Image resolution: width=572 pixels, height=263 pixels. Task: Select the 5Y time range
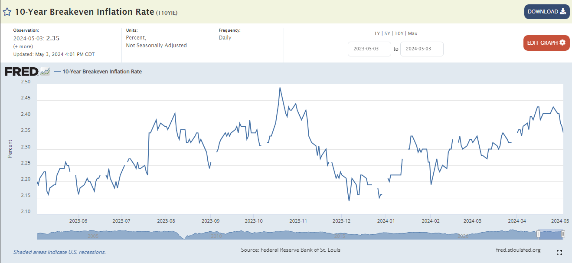[387, 33]
